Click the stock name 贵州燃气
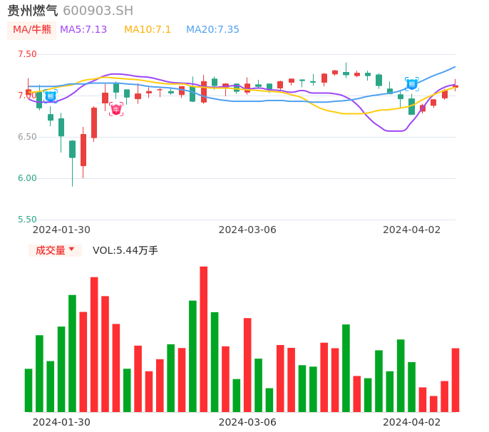 (33, 11)
